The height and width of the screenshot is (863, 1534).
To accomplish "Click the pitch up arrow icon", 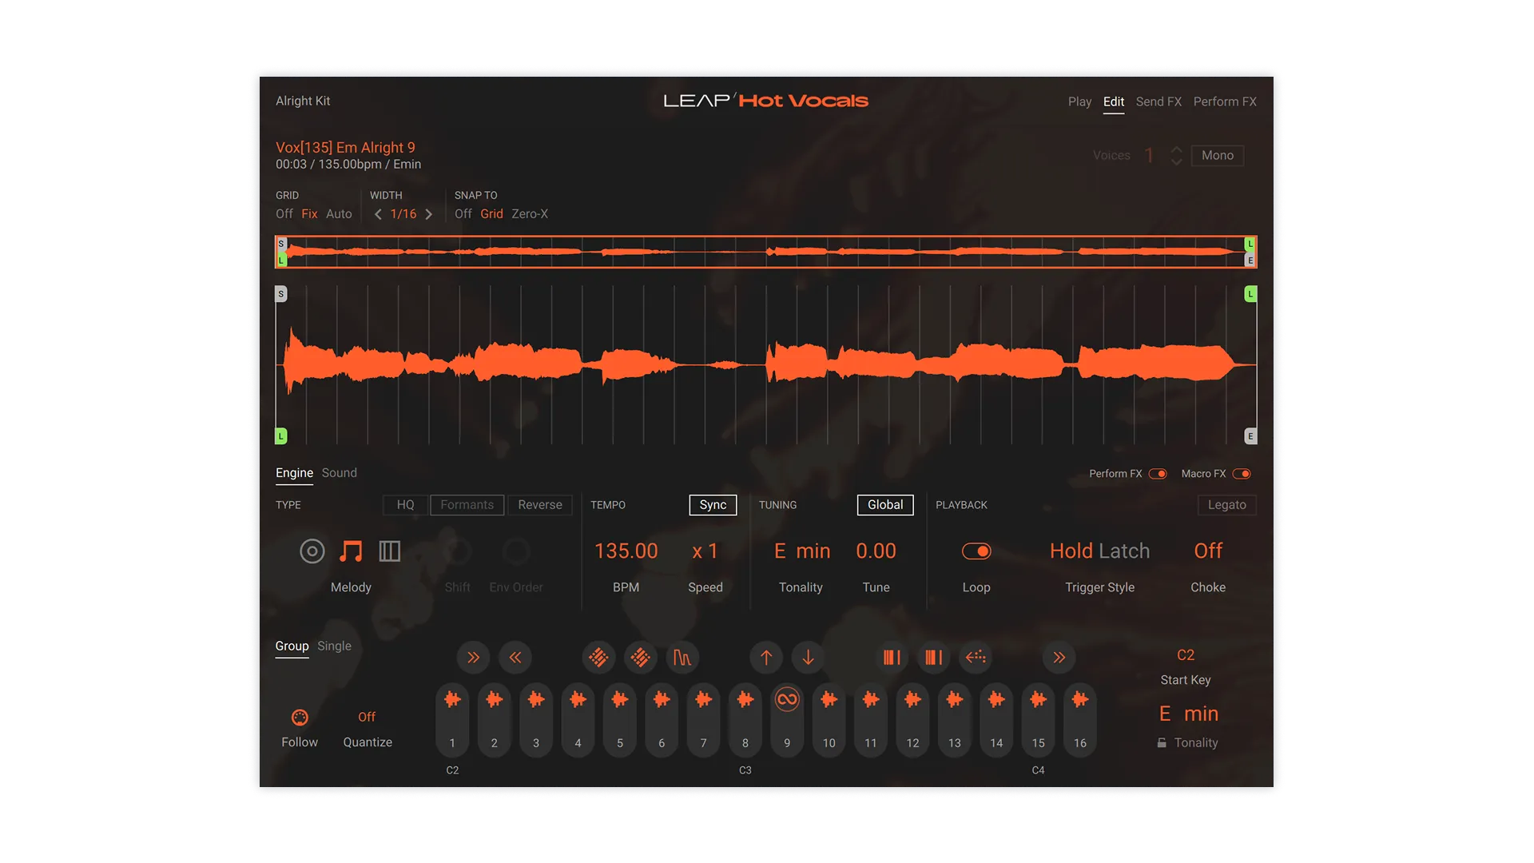I will [766, 658].
